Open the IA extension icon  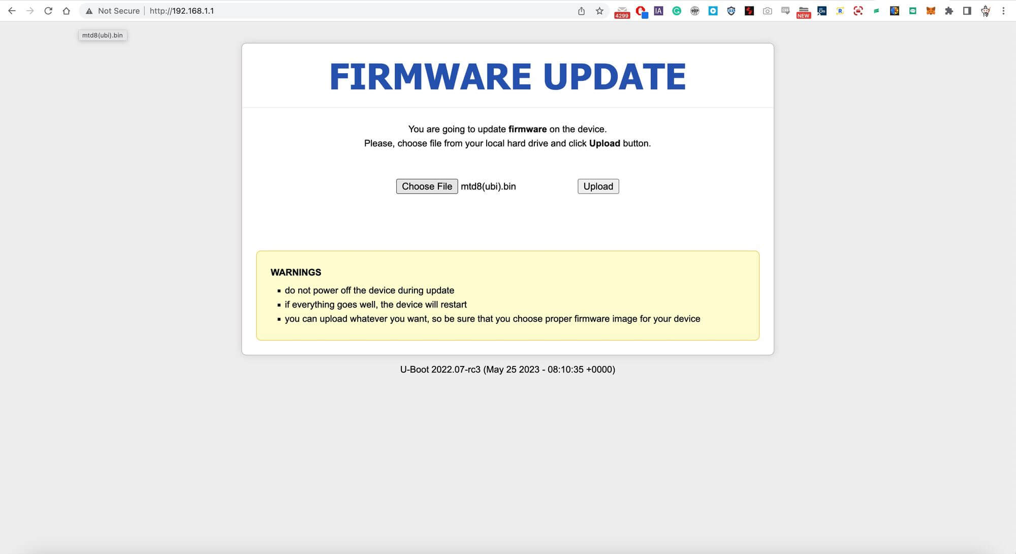(658, 11)
